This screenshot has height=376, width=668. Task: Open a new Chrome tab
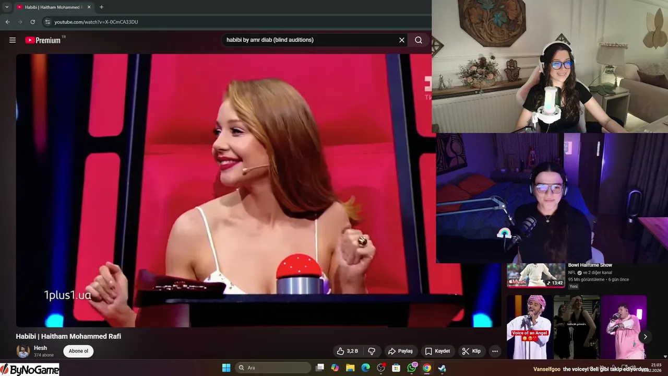[x=101, y=7]
